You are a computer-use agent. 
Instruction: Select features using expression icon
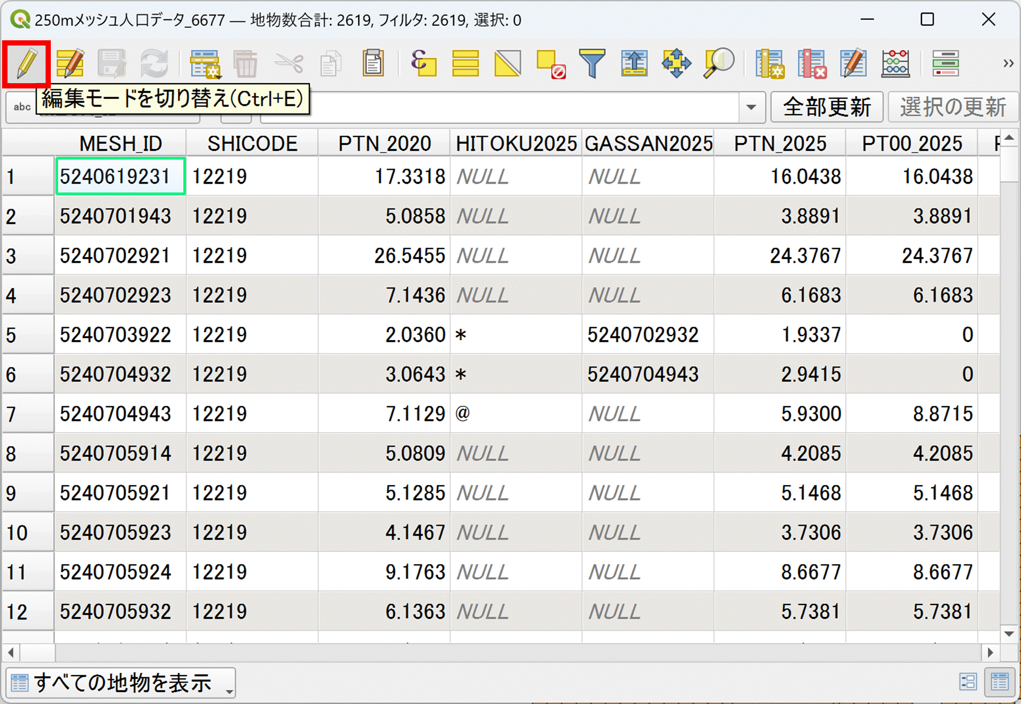point(423,63)
